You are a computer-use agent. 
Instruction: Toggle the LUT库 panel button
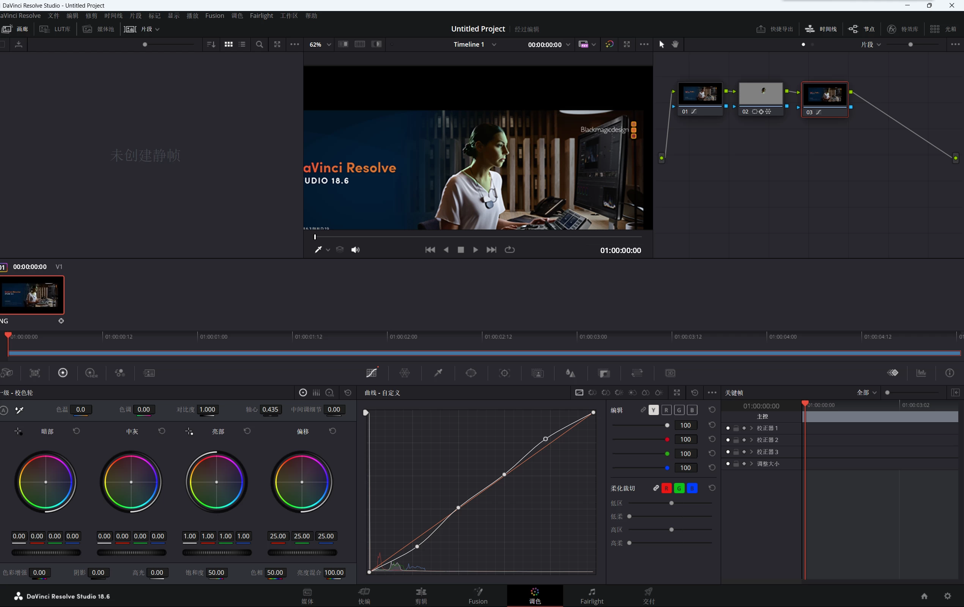55,29
